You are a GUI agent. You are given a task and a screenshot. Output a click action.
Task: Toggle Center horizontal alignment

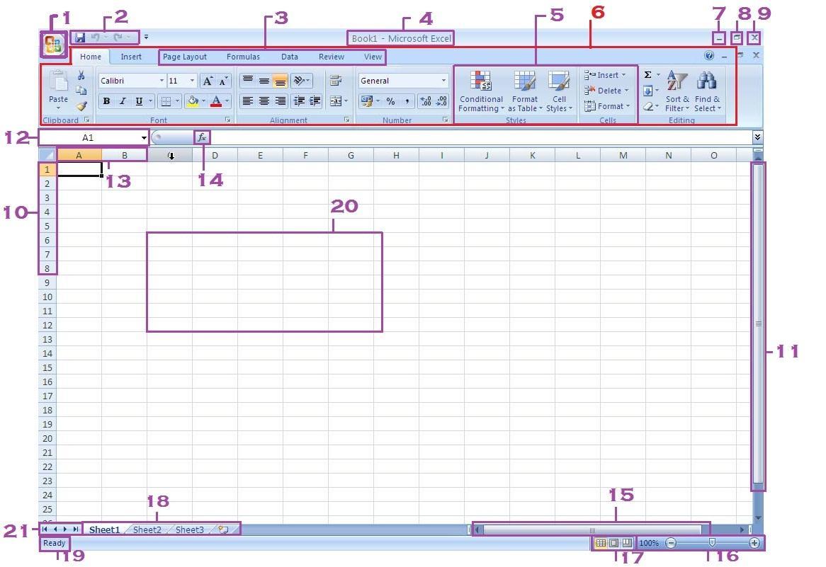pos(264,101)
